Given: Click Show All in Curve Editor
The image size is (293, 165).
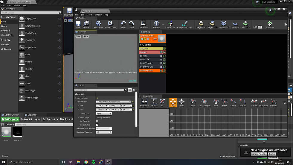Looking at the screenshot, I should (274, 103).
